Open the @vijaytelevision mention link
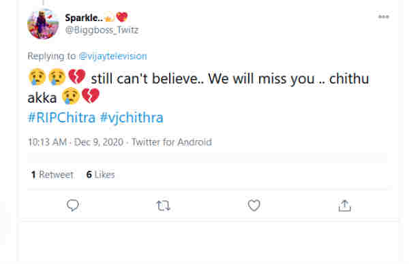This screenshot has height=264, width=409. [x=113, y=56]
